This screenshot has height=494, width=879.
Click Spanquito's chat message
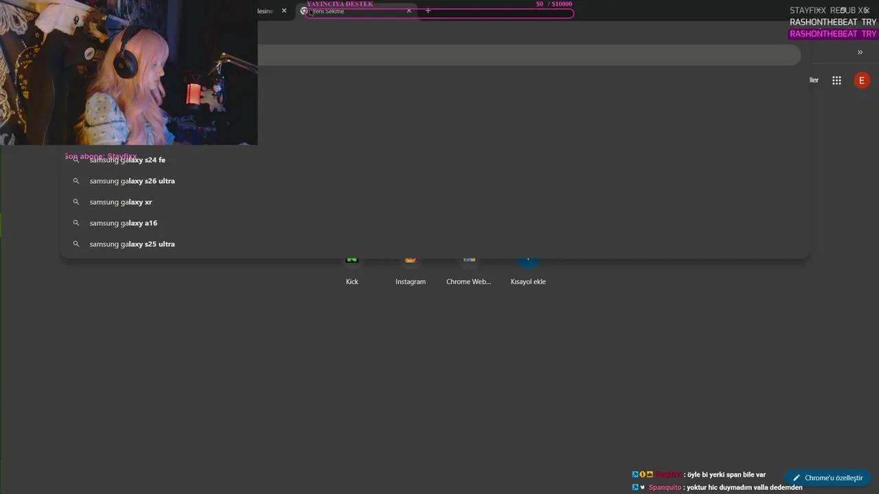(718, 487)
